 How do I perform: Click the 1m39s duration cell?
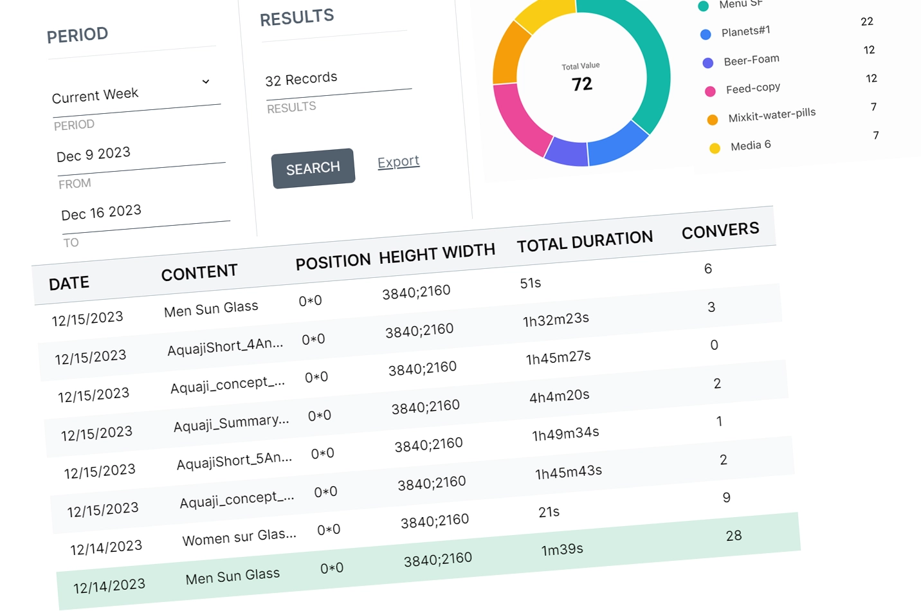[x=562, y=550]
